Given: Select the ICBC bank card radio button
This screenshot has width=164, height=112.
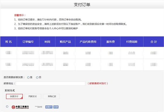Looking at the screenshot, I should point(7,106).
